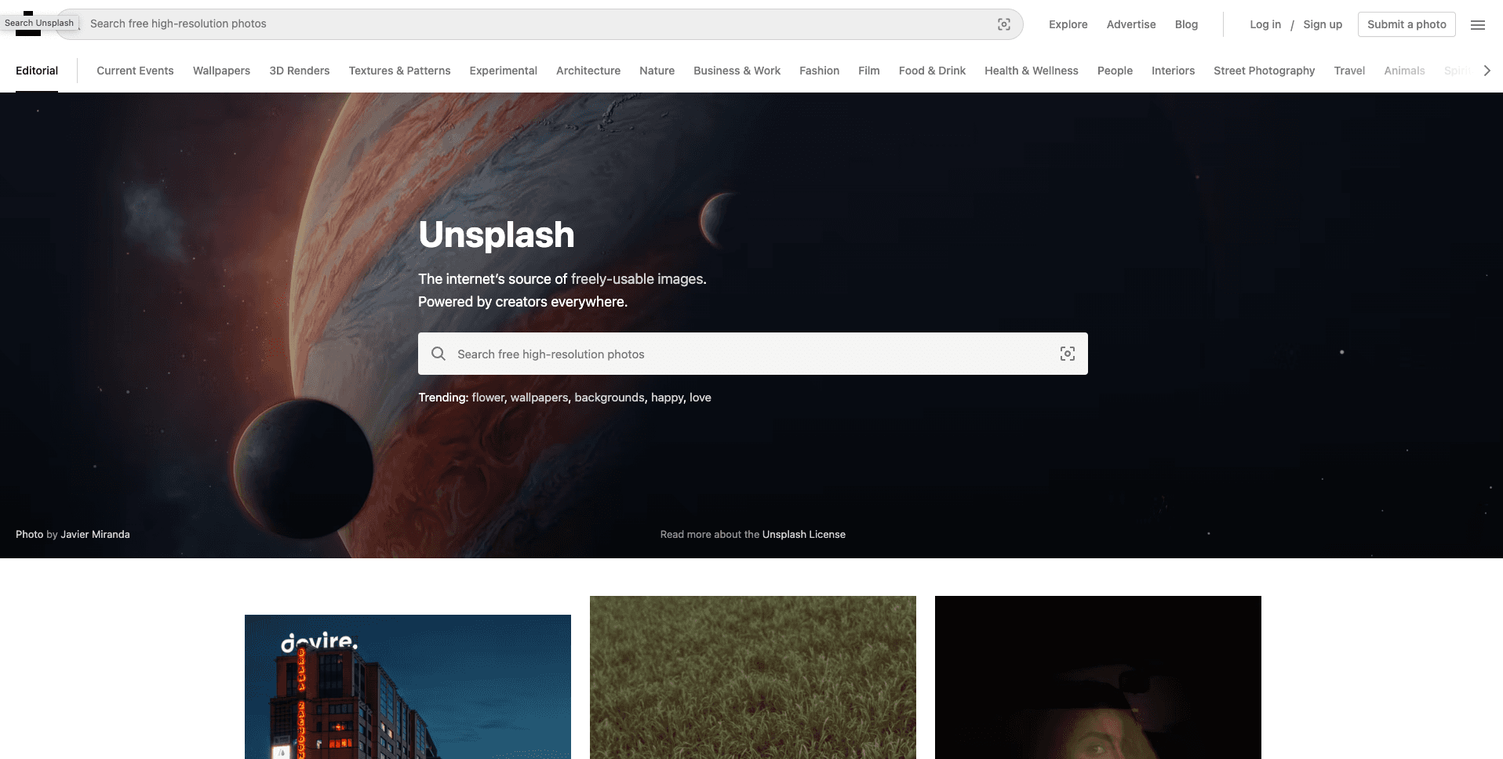Image resolution: width=1503 pixels, height=759 pixels.
Task: Click the Advertise link
Action: click(1130, 24)
